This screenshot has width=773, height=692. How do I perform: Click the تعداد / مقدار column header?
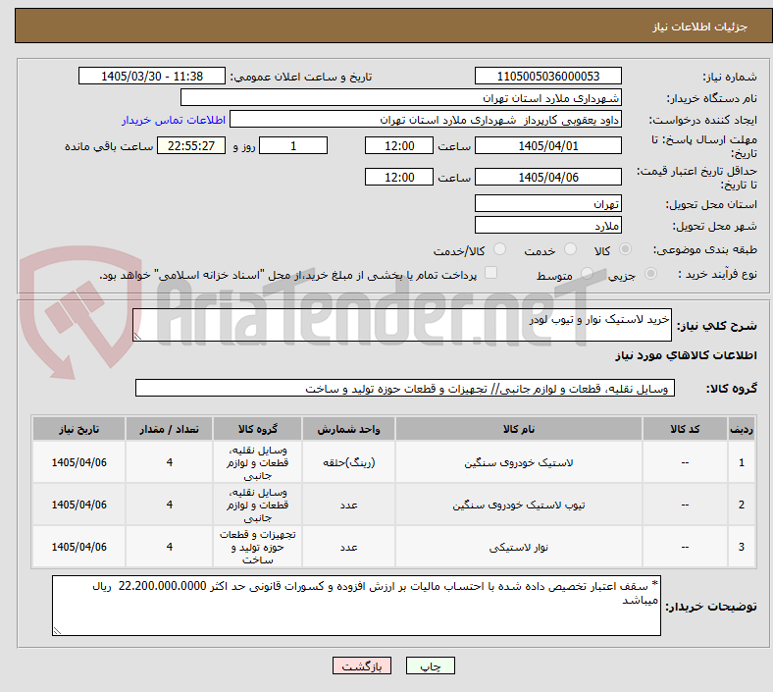169,429
